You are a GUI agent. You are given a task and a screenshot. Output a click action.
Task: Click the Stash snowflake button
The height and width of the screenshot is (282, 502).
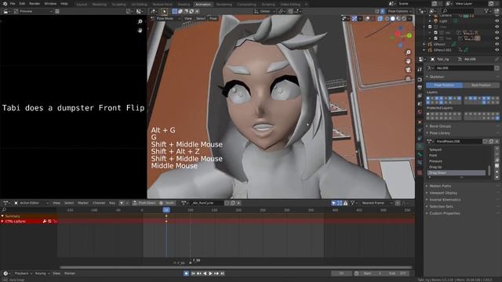tap(167, 203)
